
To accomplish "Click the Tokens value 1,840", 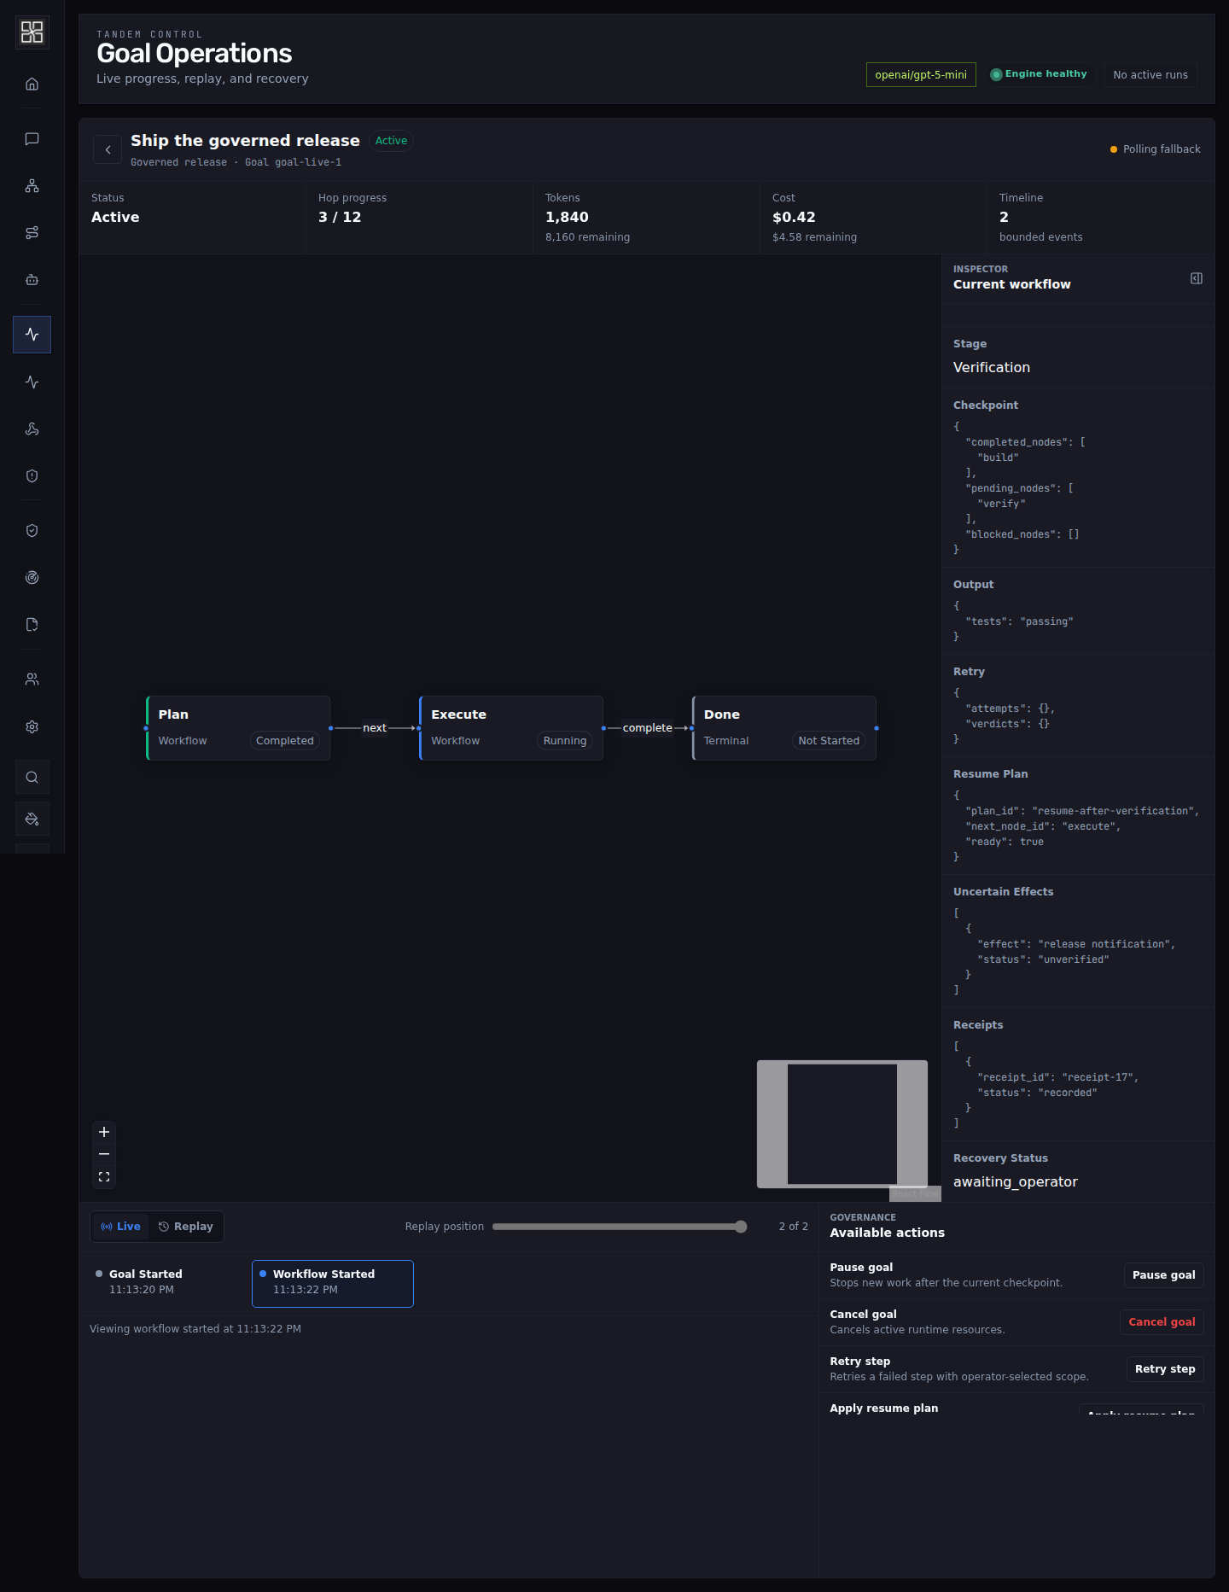I will tap(567, 218).
